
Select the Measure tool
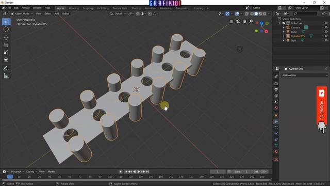(x=6, y=76)
